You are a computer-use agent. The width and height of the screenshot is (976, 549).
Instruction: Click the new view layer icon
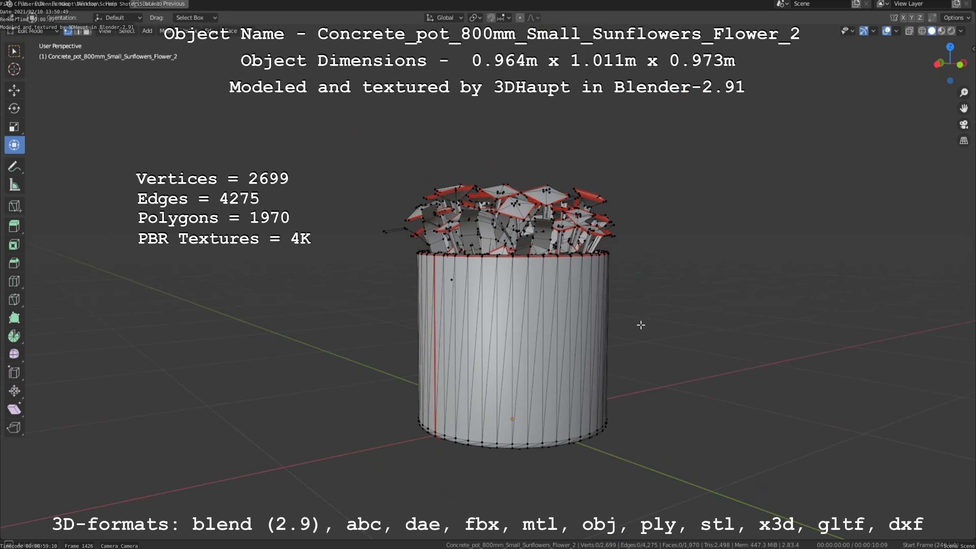pos(956,4)
